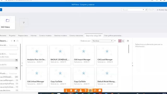The image size is (167, 94).
Task: Open the CAS Unload Manager tile
Action: [37, 77]
